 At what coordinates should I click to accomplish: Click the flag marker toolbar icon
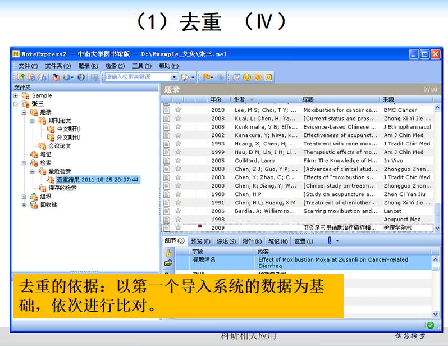pos(206,77)
